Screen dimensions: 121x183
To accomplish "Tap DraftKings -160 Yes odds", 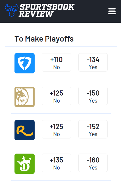I will [x=93, y=163].
